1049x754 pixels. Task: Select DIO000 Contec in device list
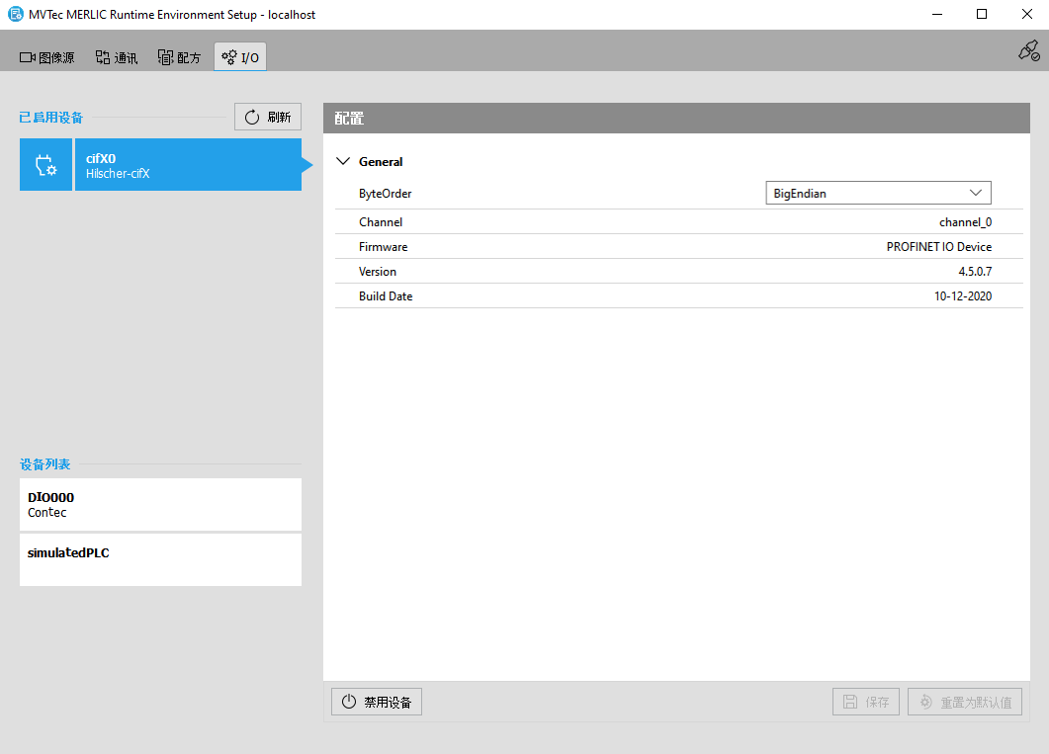tap(160, 505)
